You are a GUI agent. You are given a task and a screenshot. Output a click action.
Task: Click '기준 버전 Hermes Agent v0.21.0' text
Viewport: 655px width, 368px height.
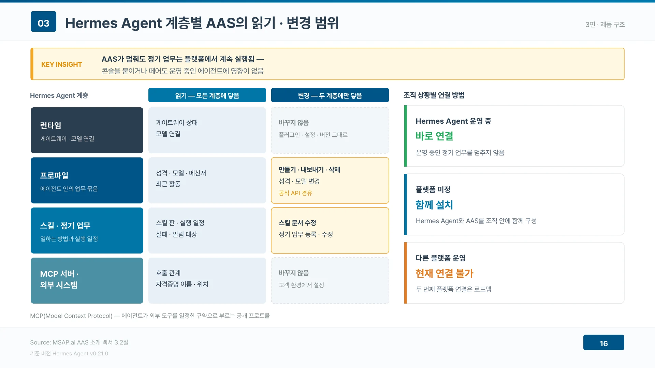coord(69,353)
